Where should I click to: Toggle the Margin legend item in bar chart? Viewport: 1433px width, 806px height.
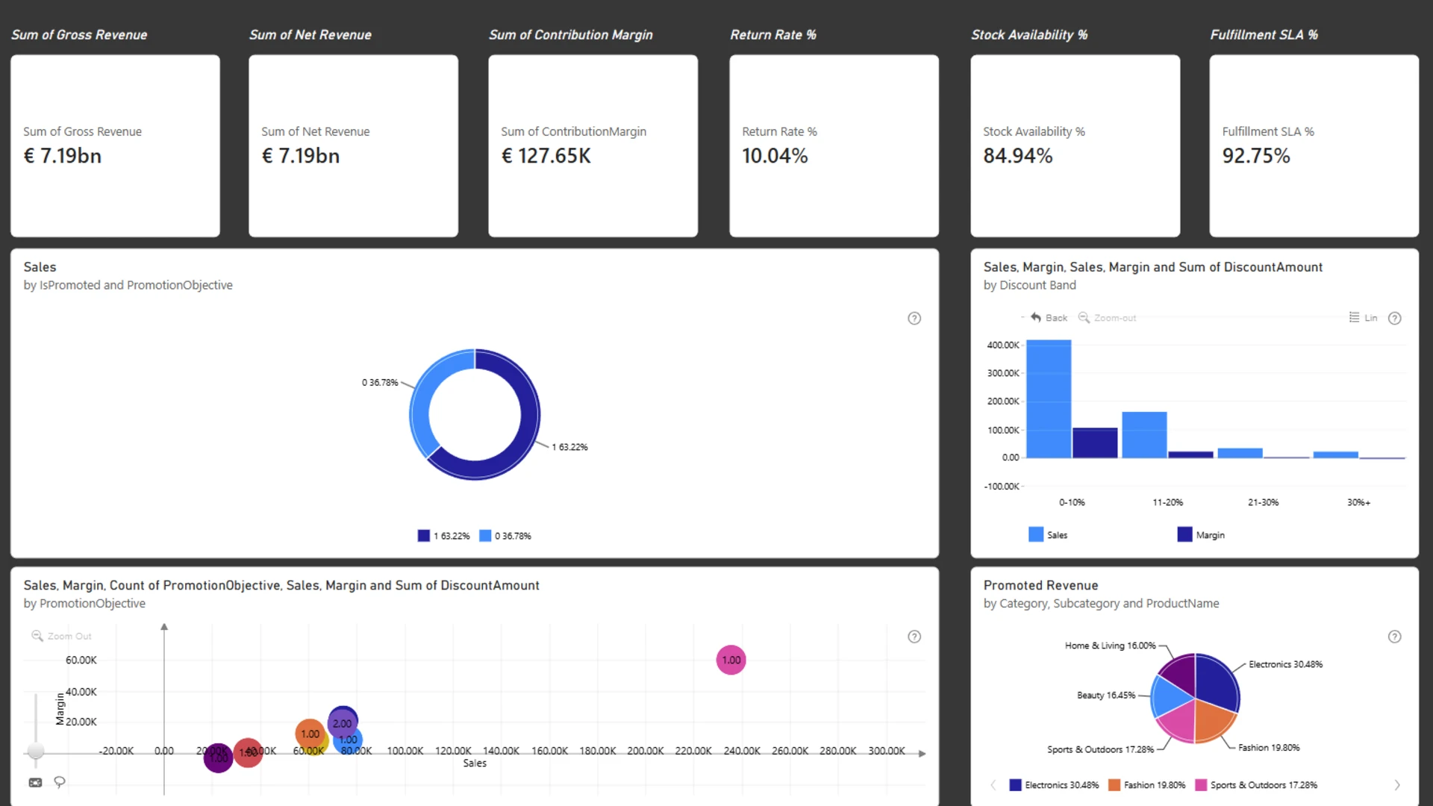1201,534
